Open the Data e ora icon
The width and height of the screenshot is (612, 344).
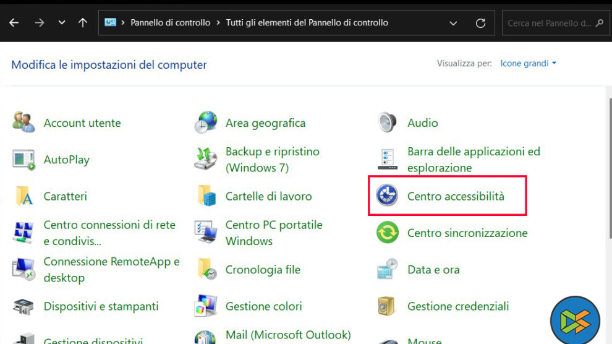pyautogui.click(x=387, y=269)
